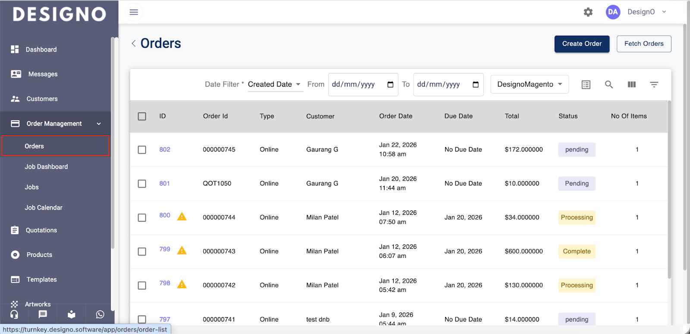Click the filter list icon
Image resolution: width=690 pixels, height=334 pixels.
[x=654, y=84]
